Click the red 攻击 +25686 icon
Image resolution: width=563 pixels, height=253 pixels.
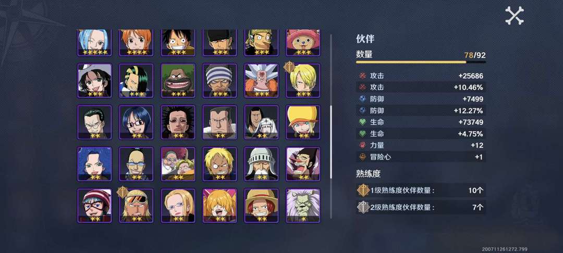click(x=363, y=75)
